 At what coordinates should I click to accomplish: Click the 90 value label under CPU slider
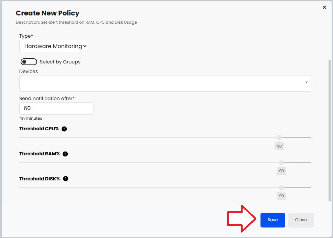tap(279, 146)
